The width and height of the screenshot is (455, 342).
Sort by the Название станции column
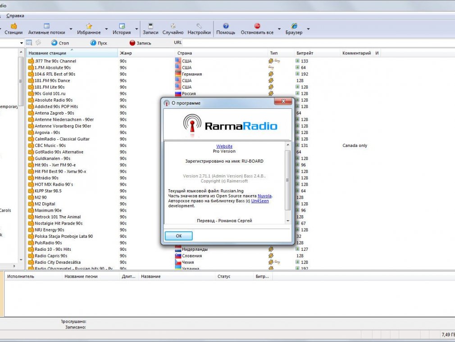[72, 53]
